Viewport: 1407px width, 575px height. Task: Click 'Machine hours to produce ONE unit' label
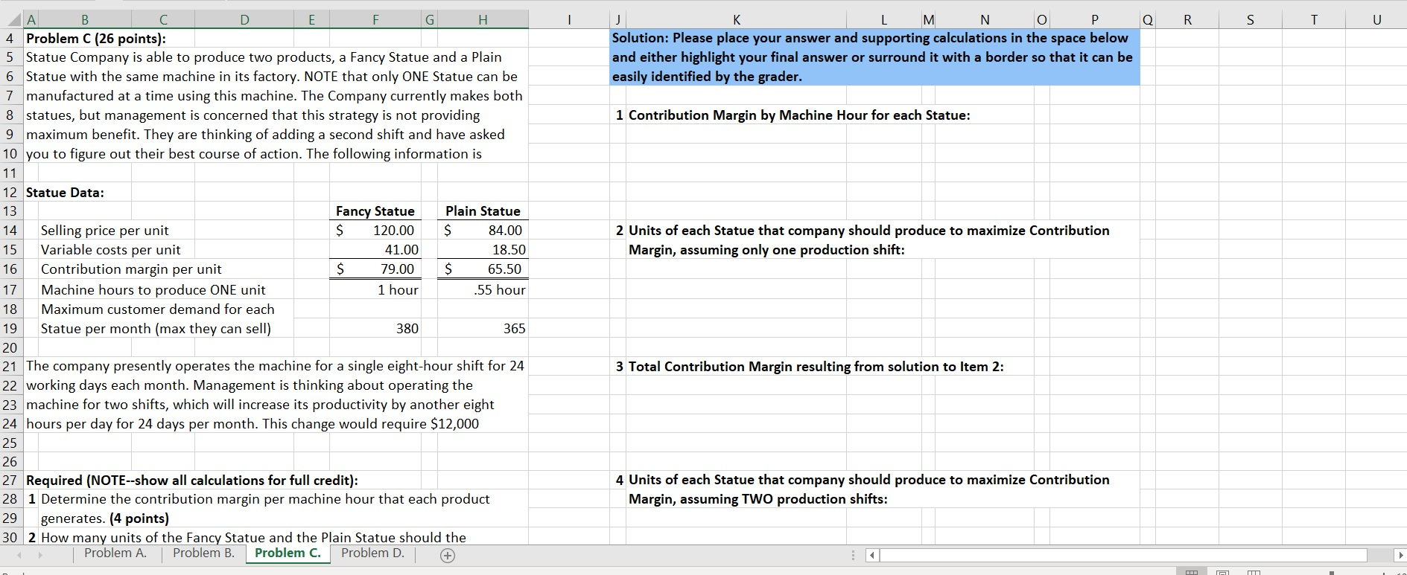pos(153,290)
